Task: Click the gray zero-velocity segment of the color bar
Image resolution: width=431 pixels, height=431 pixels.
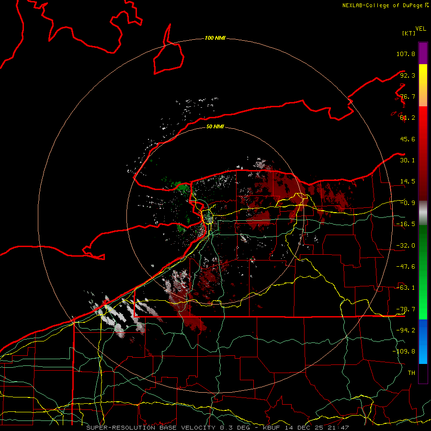Action: click(x=423, y=213)
